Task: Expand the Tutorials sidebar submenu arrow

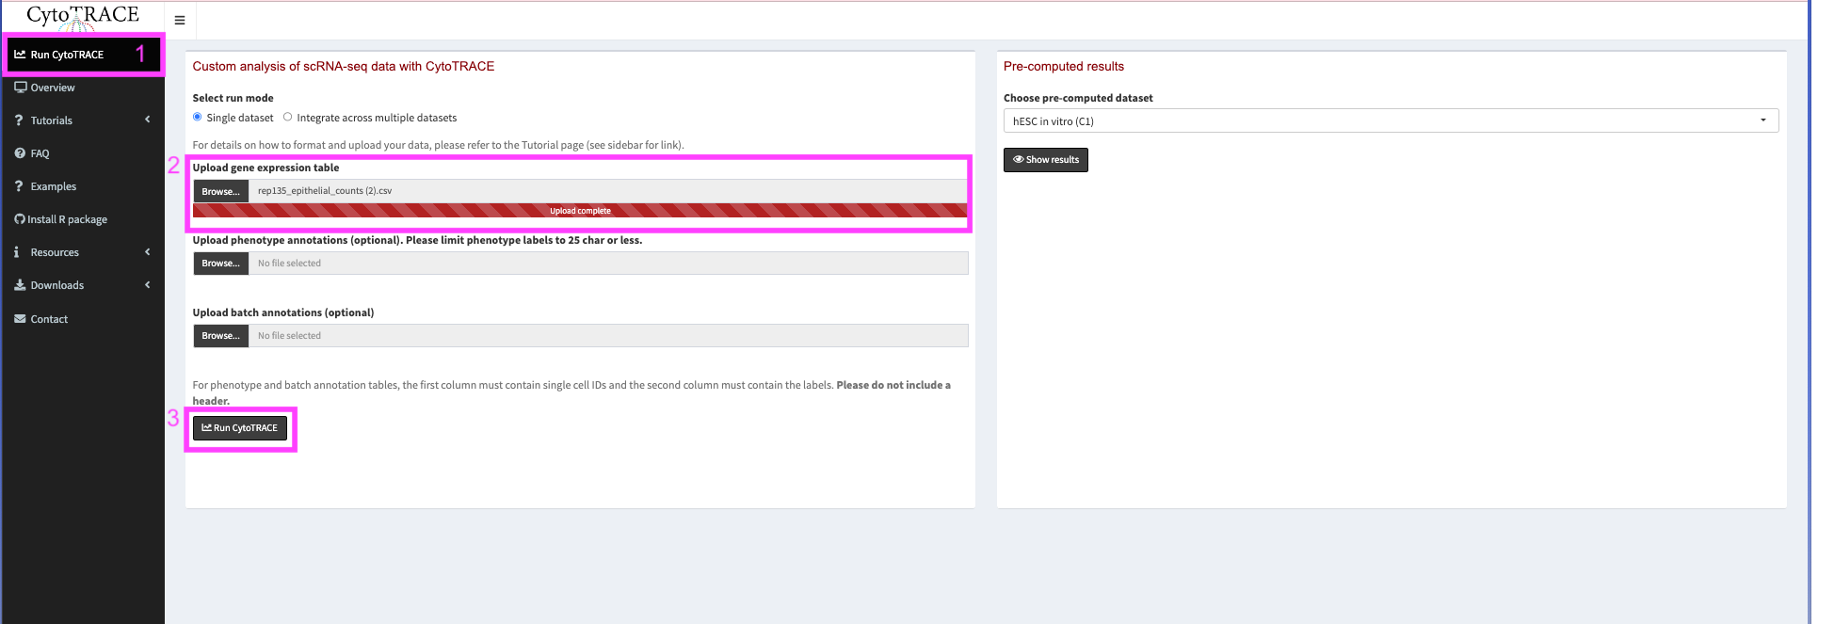Action: point(148,120)
